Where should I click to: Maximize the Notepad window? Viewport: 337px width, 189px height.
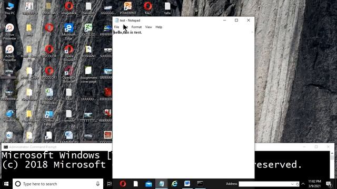[x=236, y=20]
